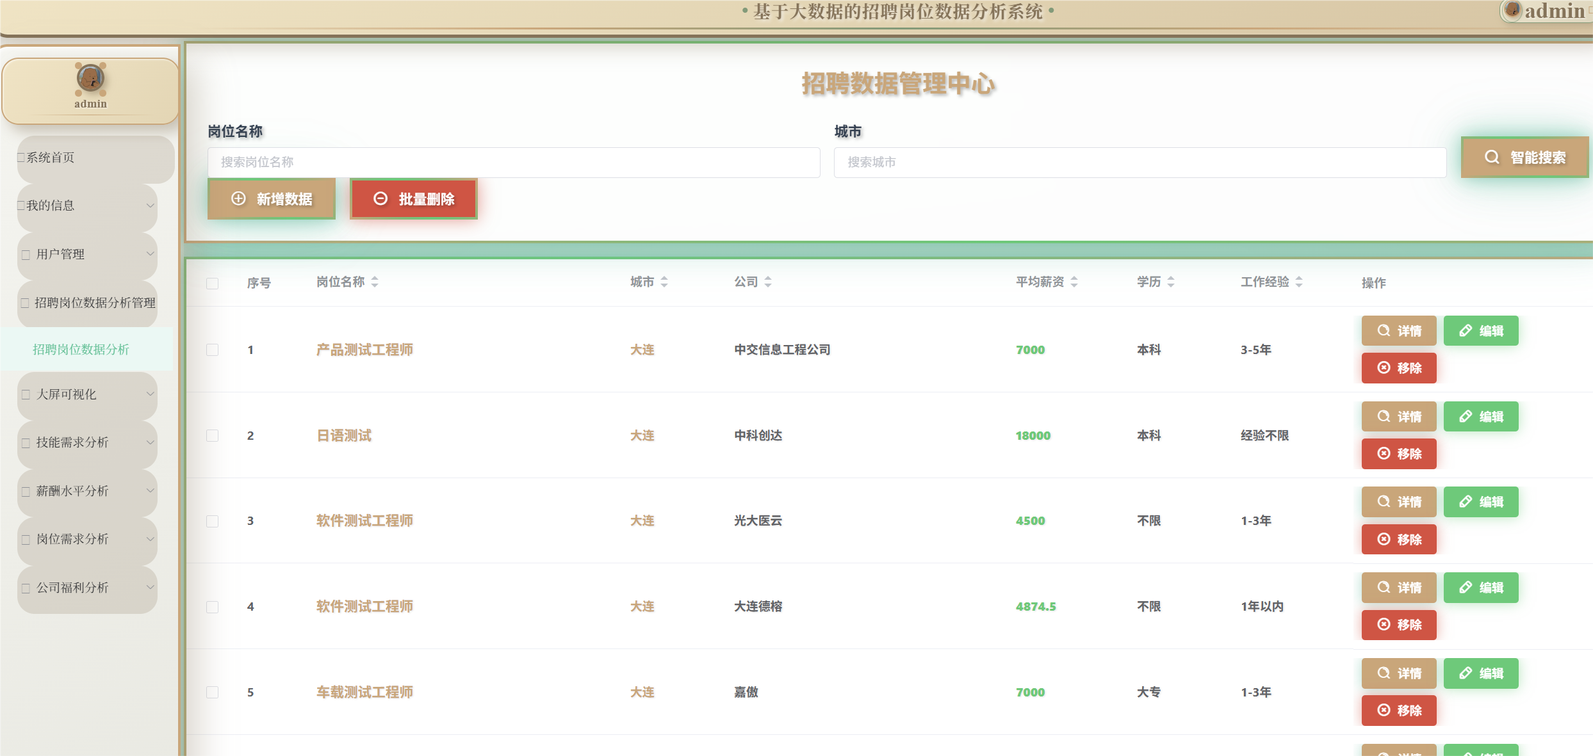1593x756 pixels.
Task: Click the magnifier icon on 智能搜索
Action: click(x=1492, y=157)
